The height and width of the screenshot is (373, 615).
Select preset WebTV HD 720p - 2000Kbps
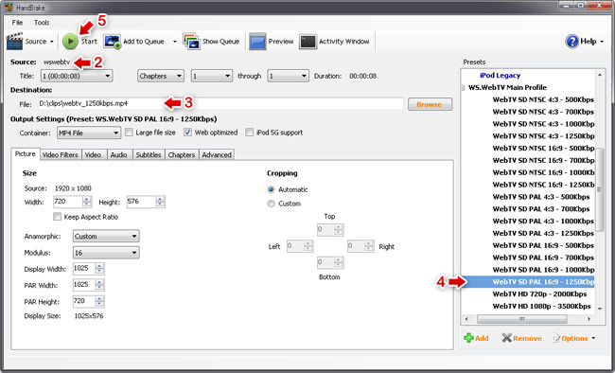(x=539, y=294)
